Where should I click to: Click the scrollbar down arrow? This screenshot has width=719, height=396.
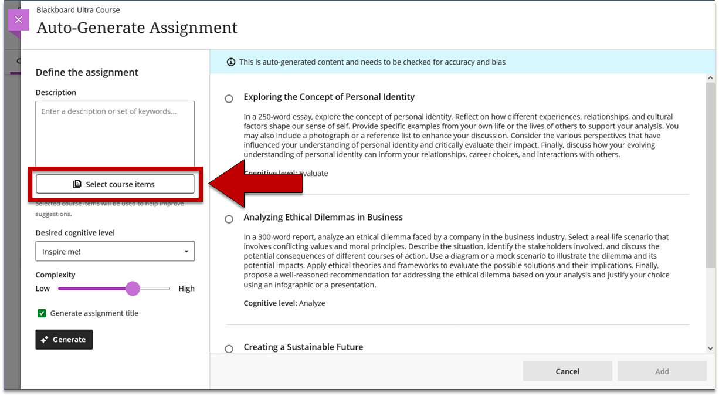point(711,348)
